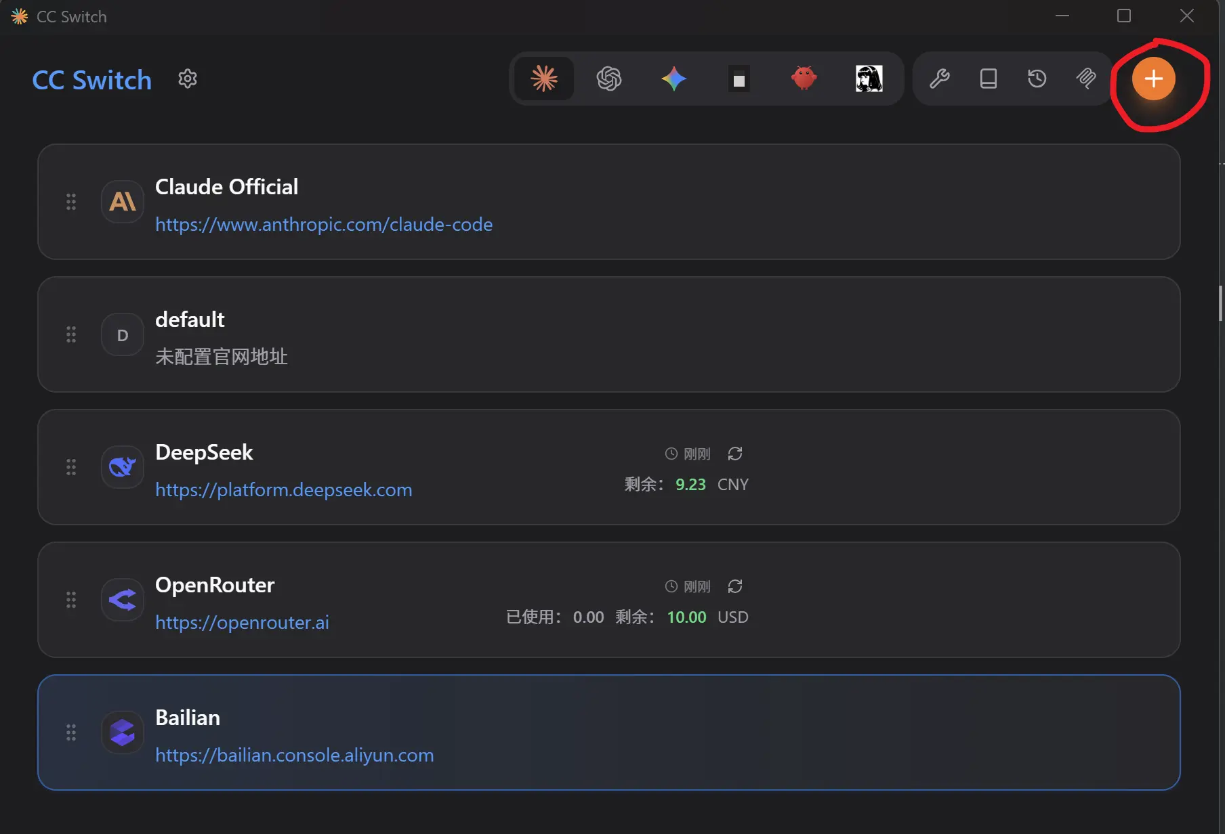This screenshot has height=834, width=1225.
Task: Click the blue CC Switch heading
Action: point(92,80)
